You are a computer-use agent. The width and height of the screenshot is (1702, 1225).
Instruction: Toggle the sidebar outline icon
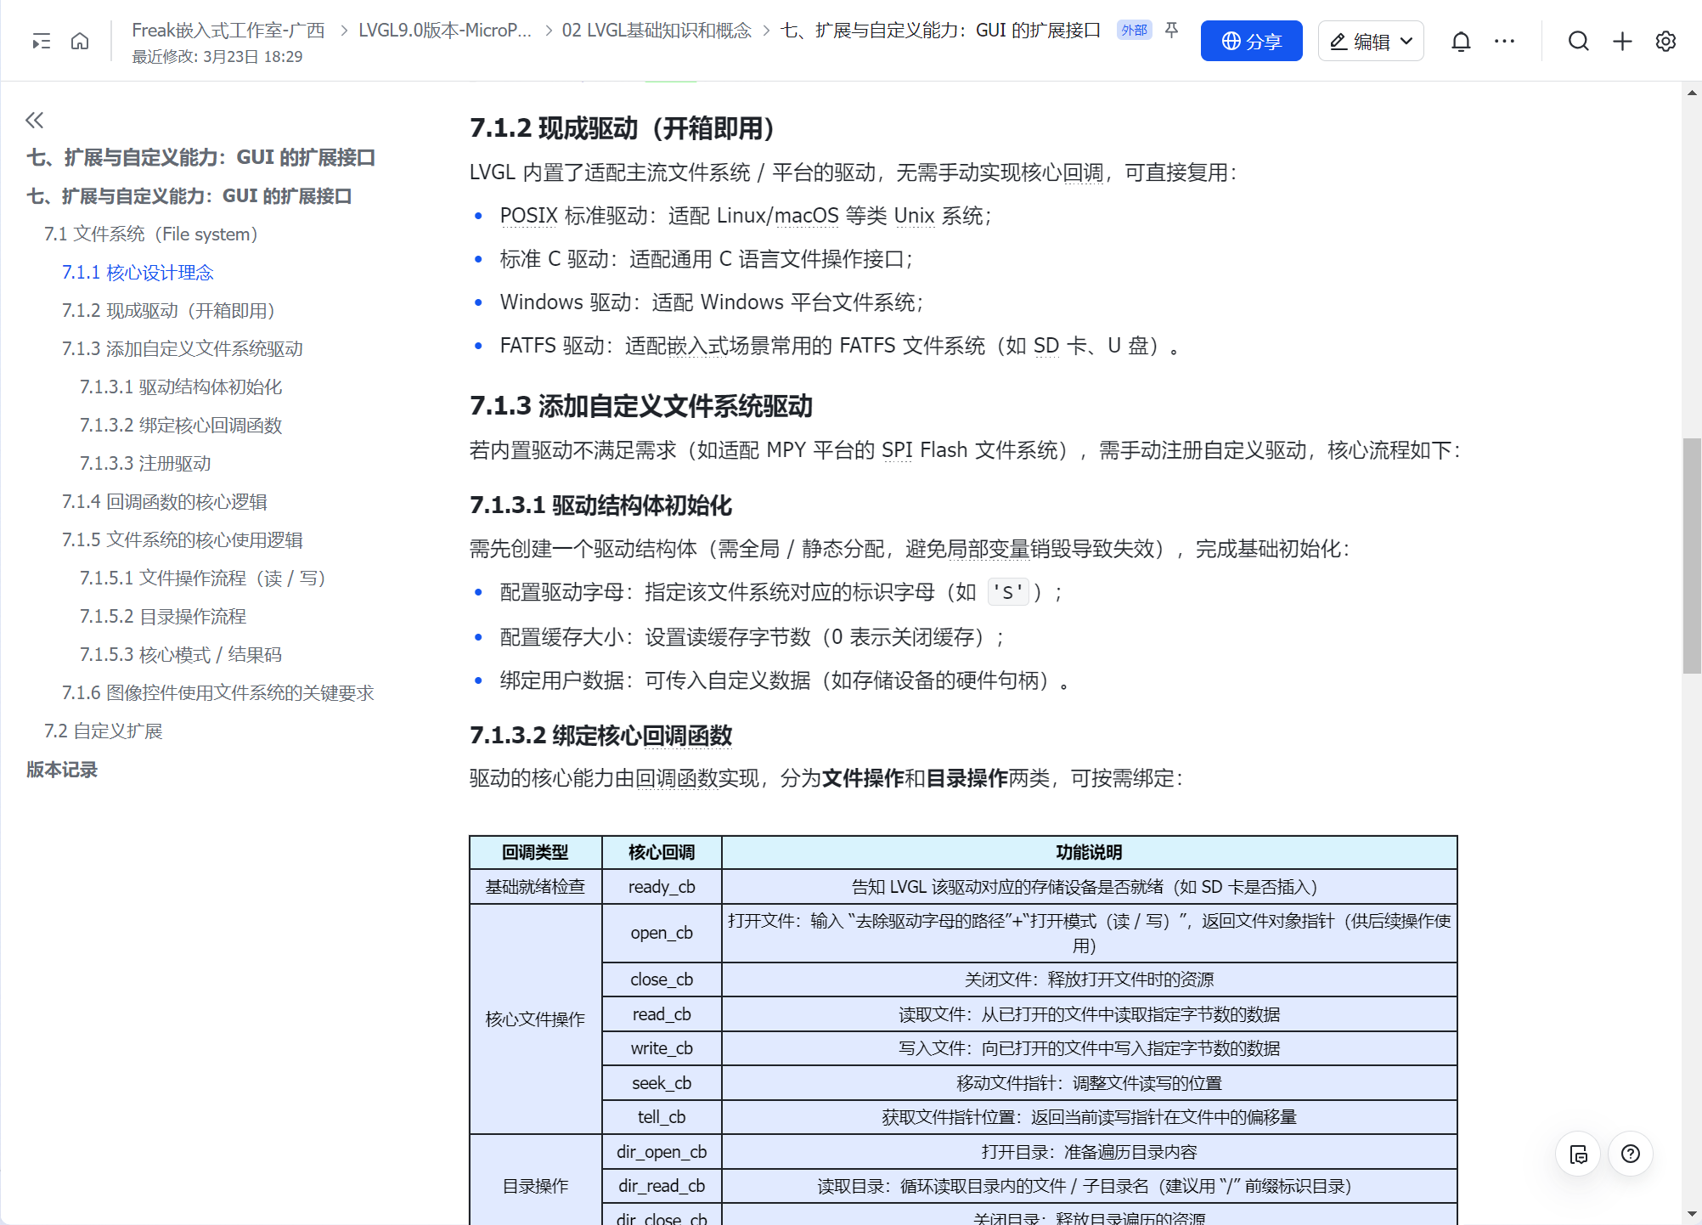coord(41,41)
